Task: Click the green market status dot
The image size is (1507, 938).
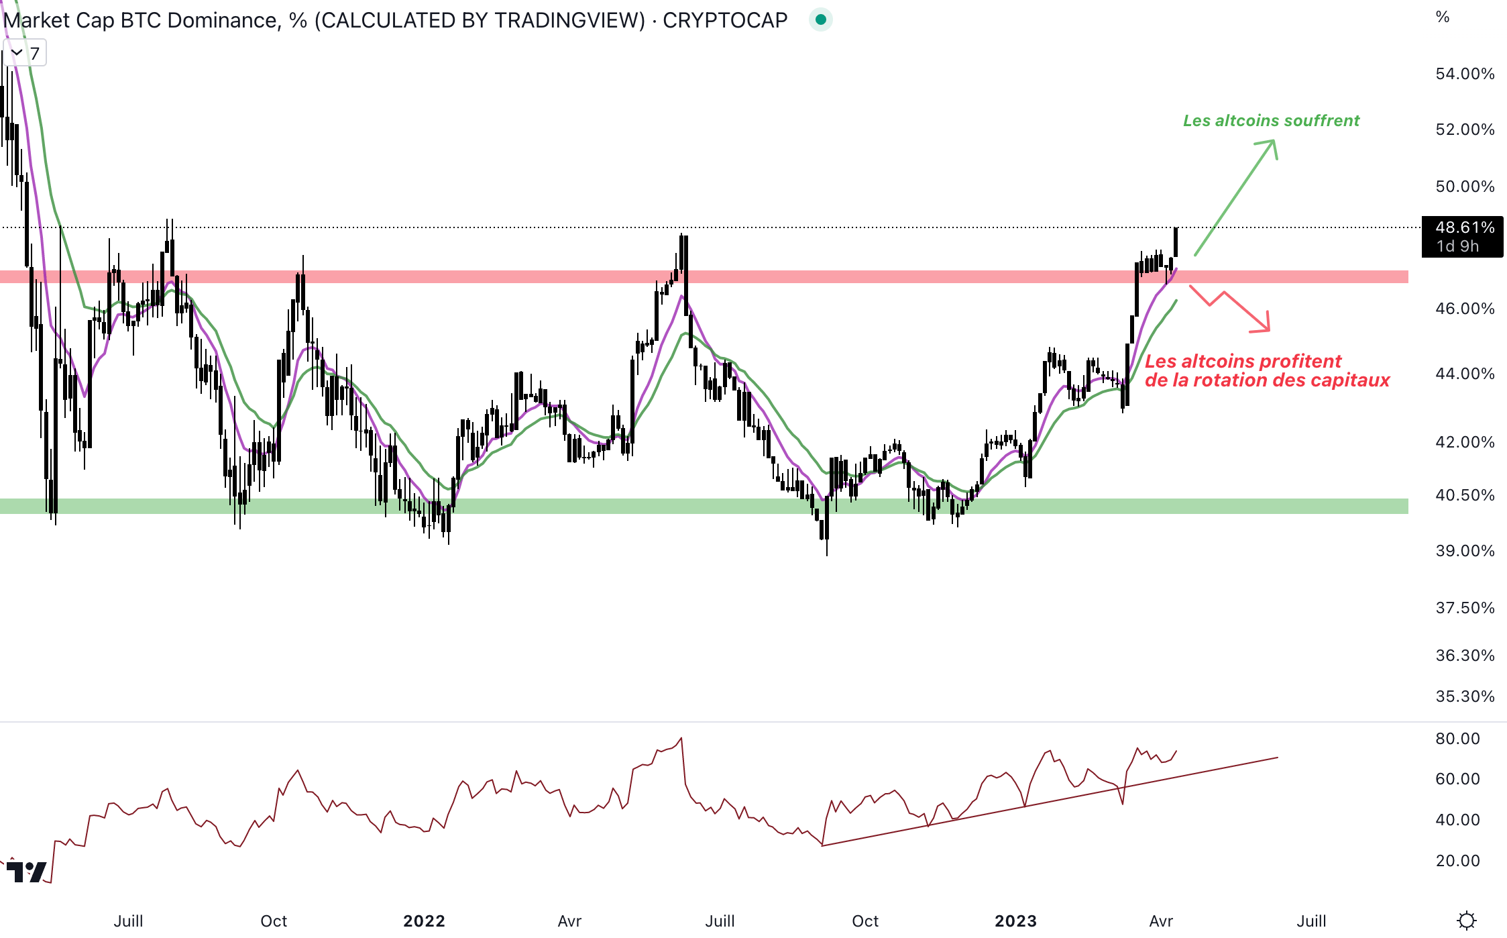Action: [820, 19]
